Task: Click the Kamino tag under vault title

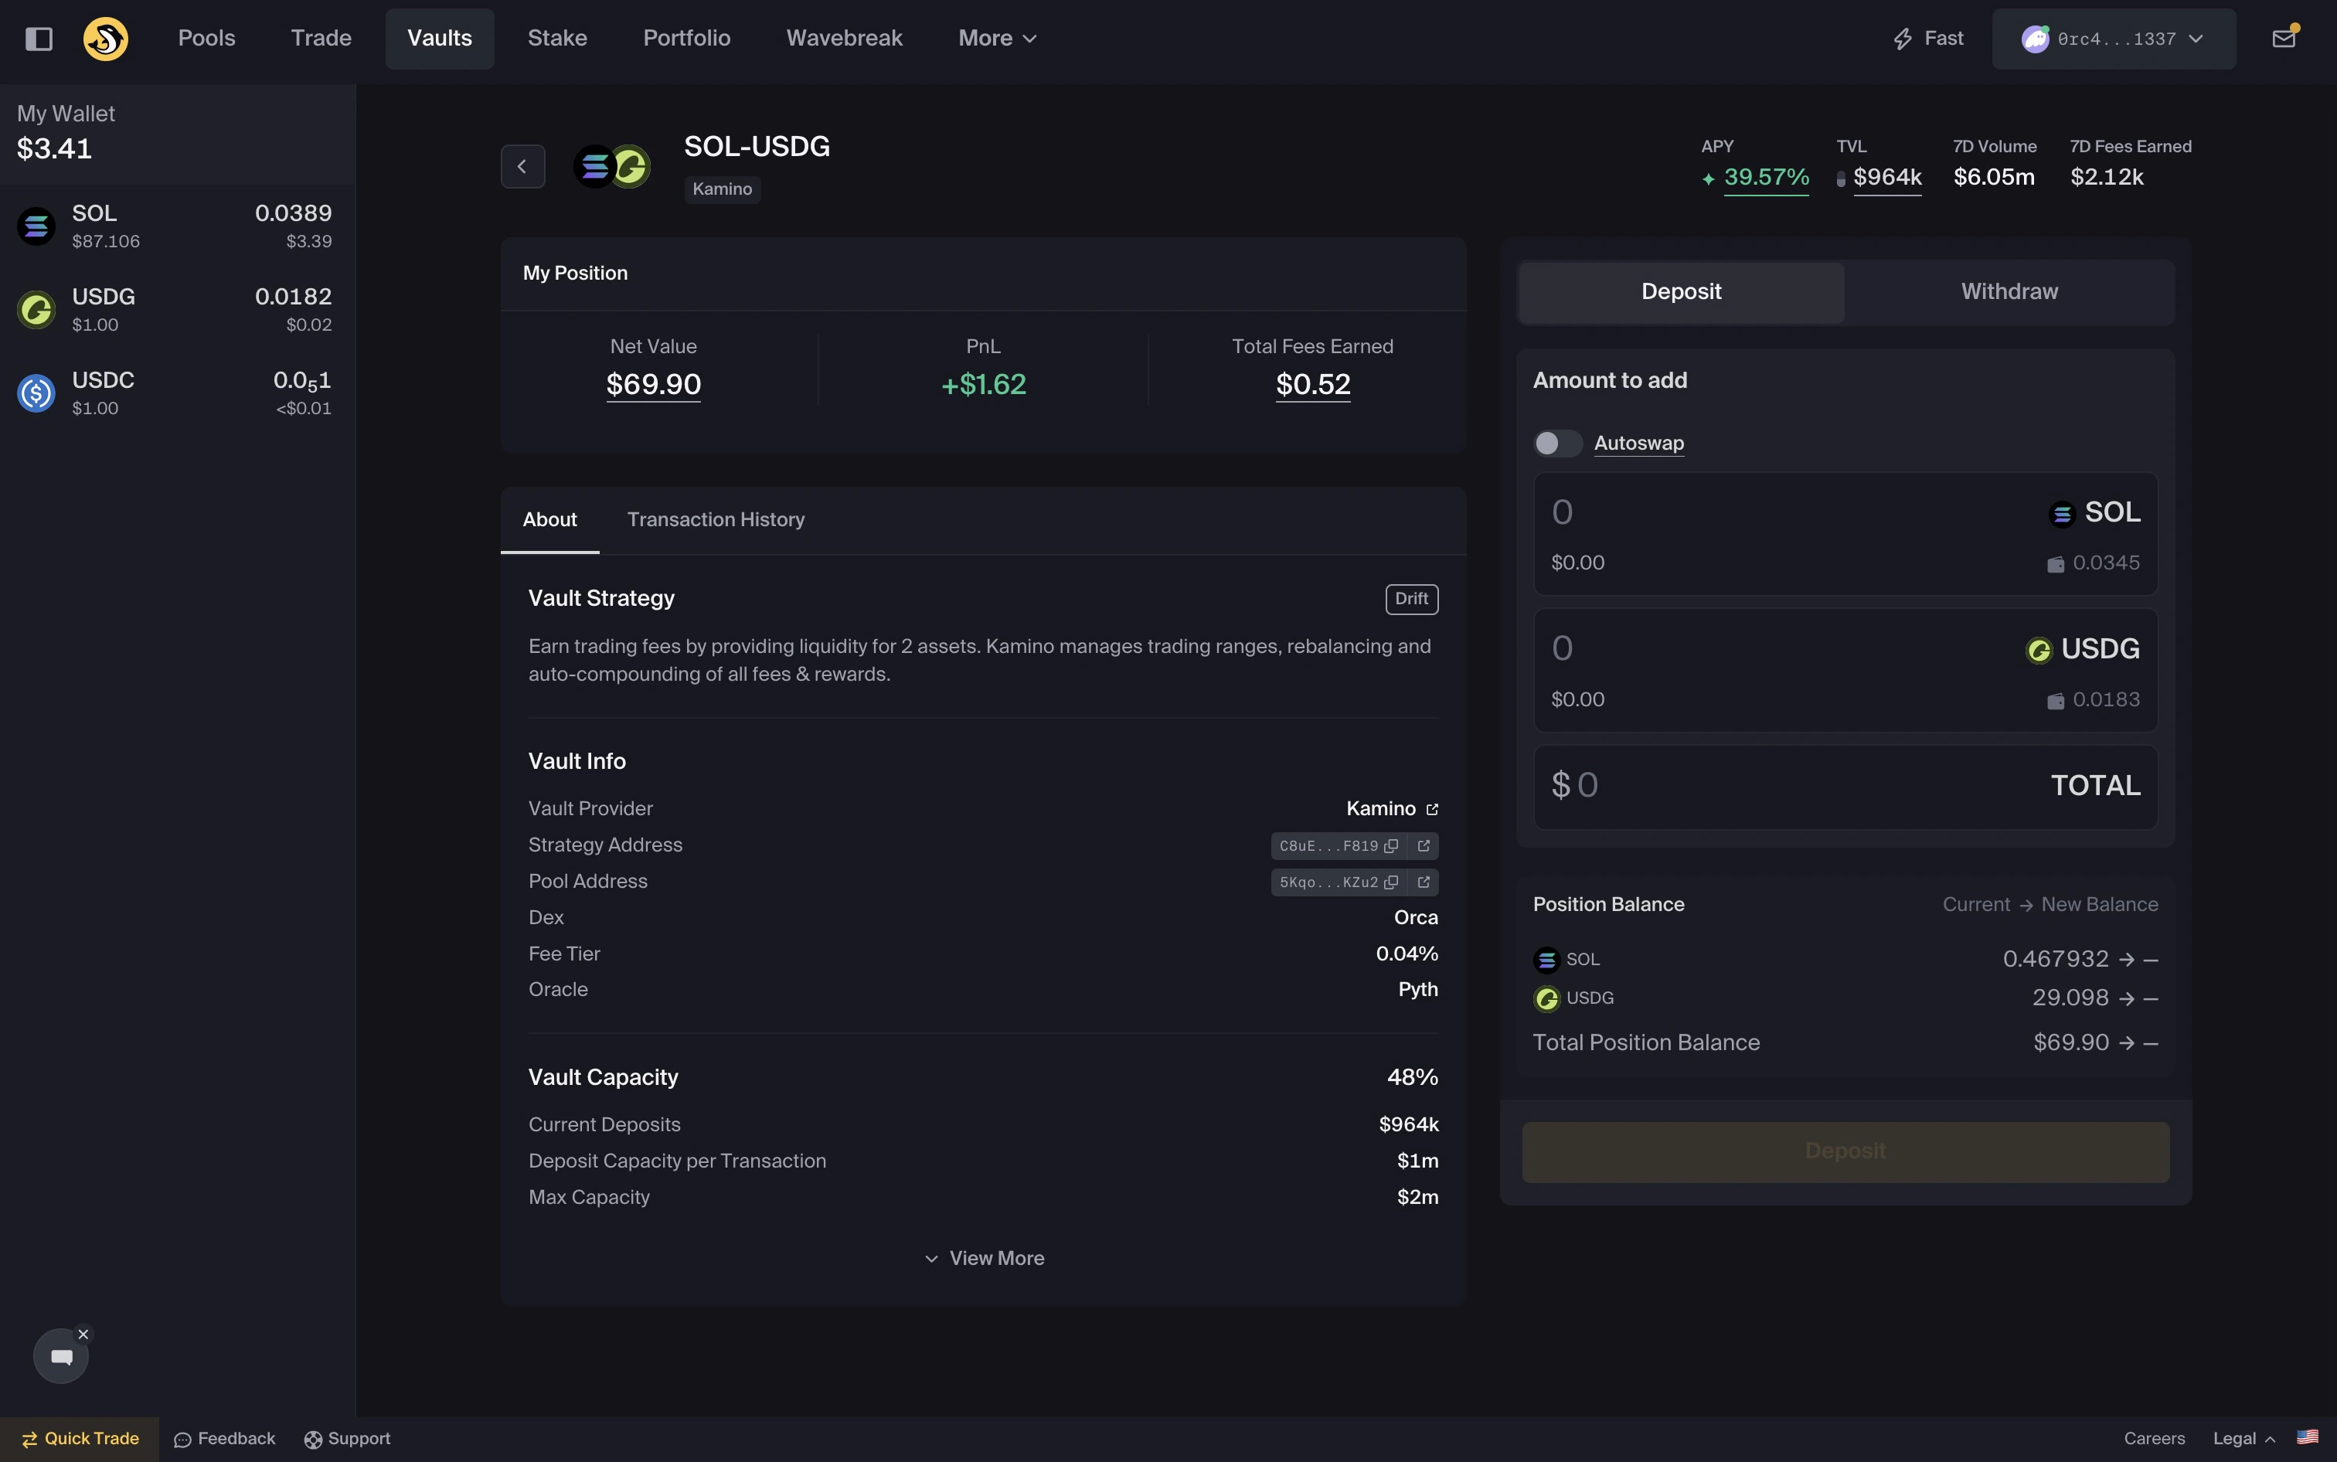Action: tap(723, 189)
